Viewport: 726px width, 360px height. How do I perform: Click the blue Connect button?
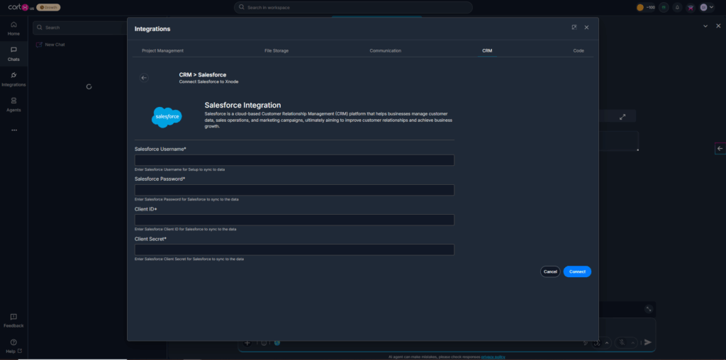coord(577,271)
